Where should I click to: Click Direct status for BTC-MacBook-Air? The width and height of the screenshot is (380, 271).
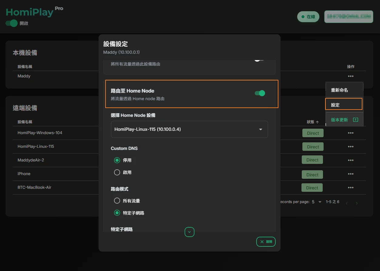coord(312,188)
